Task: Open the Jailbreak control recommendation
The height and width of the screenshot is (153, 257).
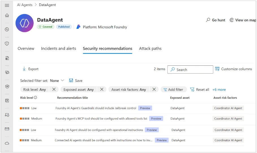Action: [96, 108]
